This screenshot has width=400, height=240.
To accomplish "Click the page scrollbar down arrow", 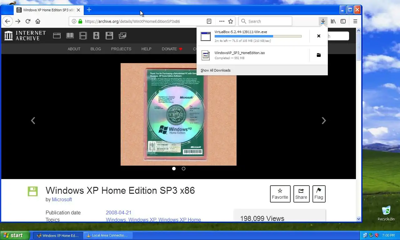I will (x=358, y=219).
